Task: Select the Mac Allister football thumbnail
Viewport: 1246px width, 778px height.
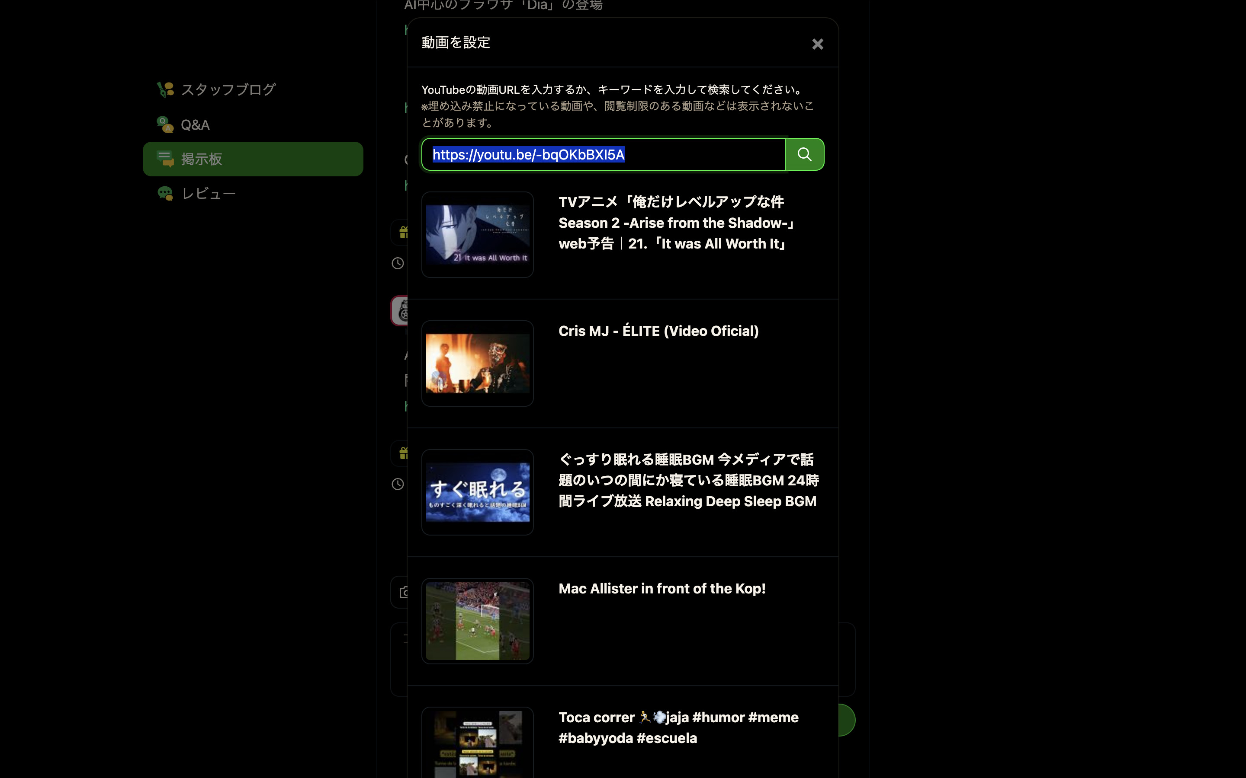Action: [x=477, y=621]
